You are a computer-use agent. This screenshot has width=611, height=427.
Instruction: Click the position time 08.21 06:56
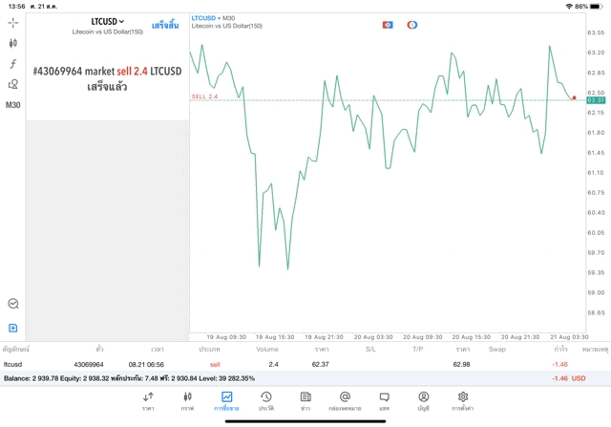point(146,364)
